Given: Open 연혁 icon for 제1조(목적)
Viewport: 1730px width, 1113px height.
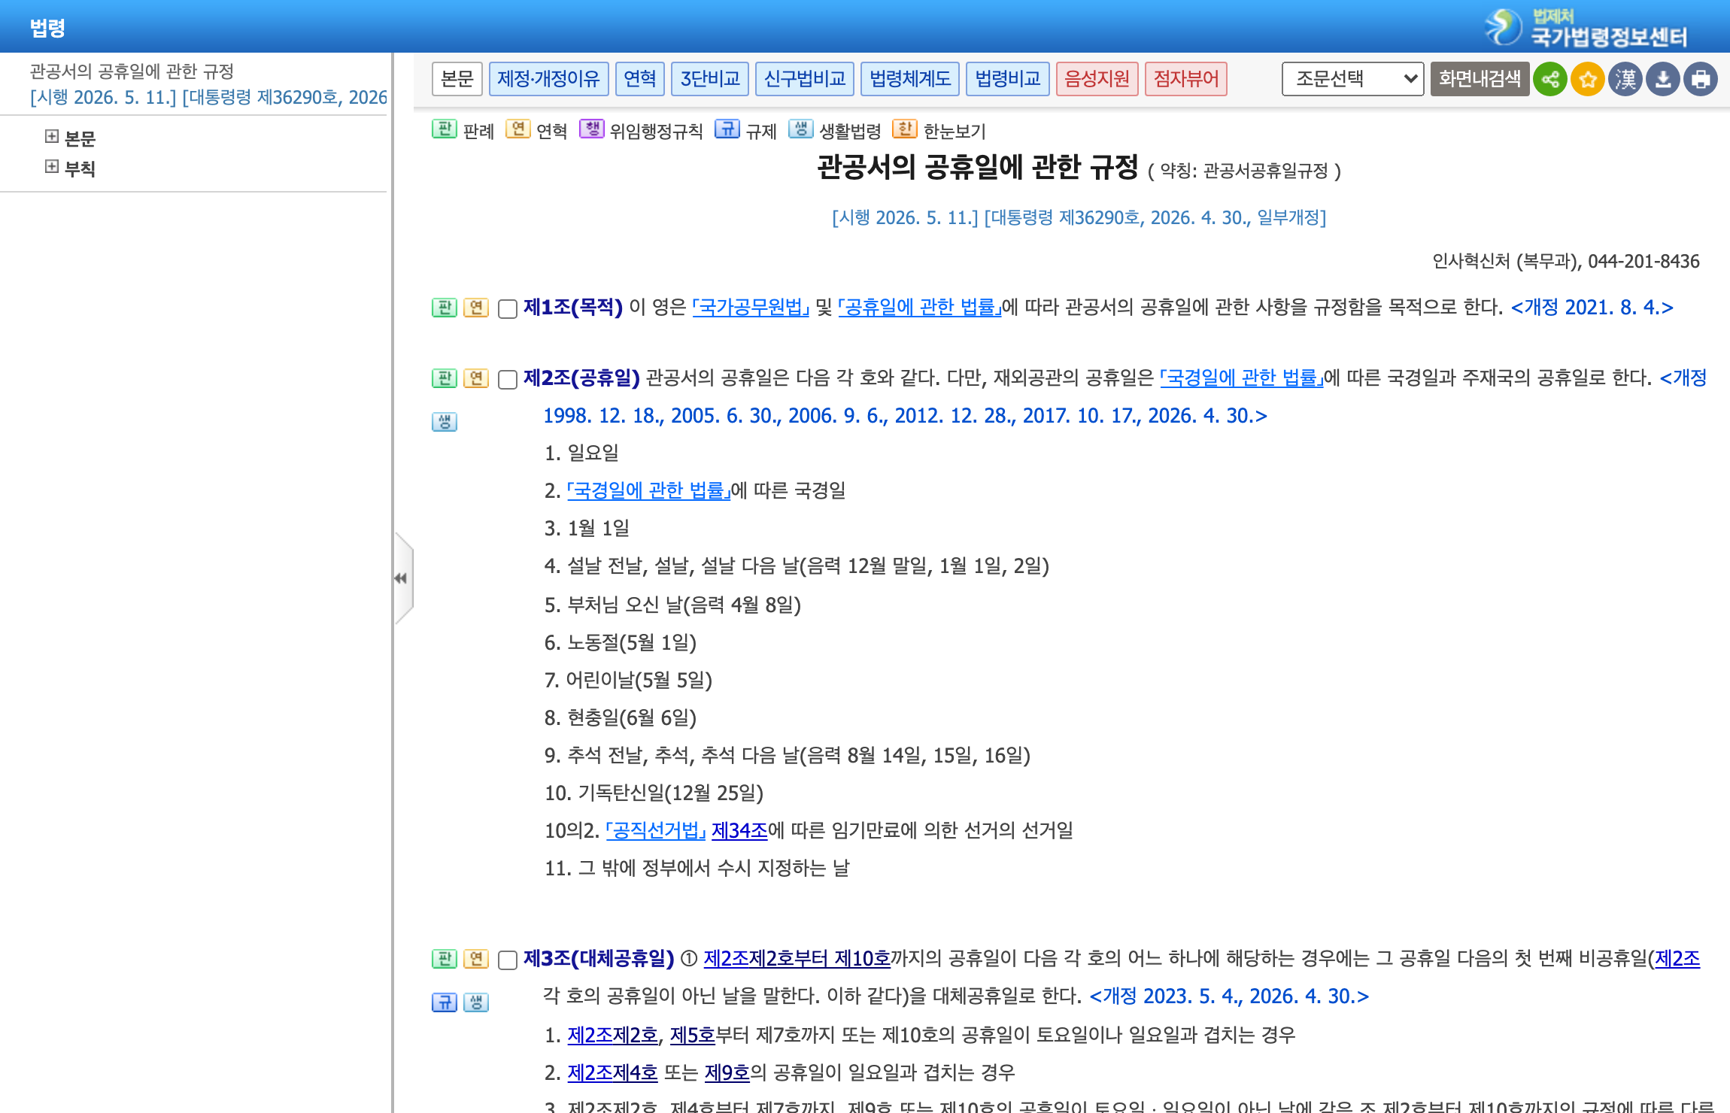Looking at the screenshot, I should 476,308.
